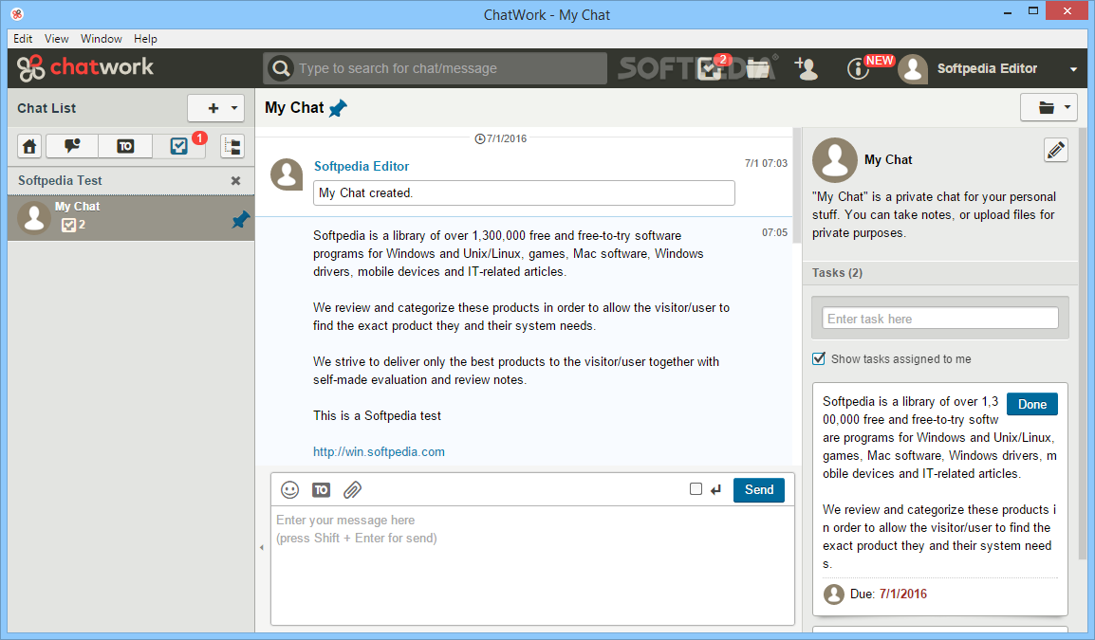Click the 7/1 07:03 message timestamp
Image resolution: width=1095 pixels, height=640 pixels.
click(x=766, y=163)
